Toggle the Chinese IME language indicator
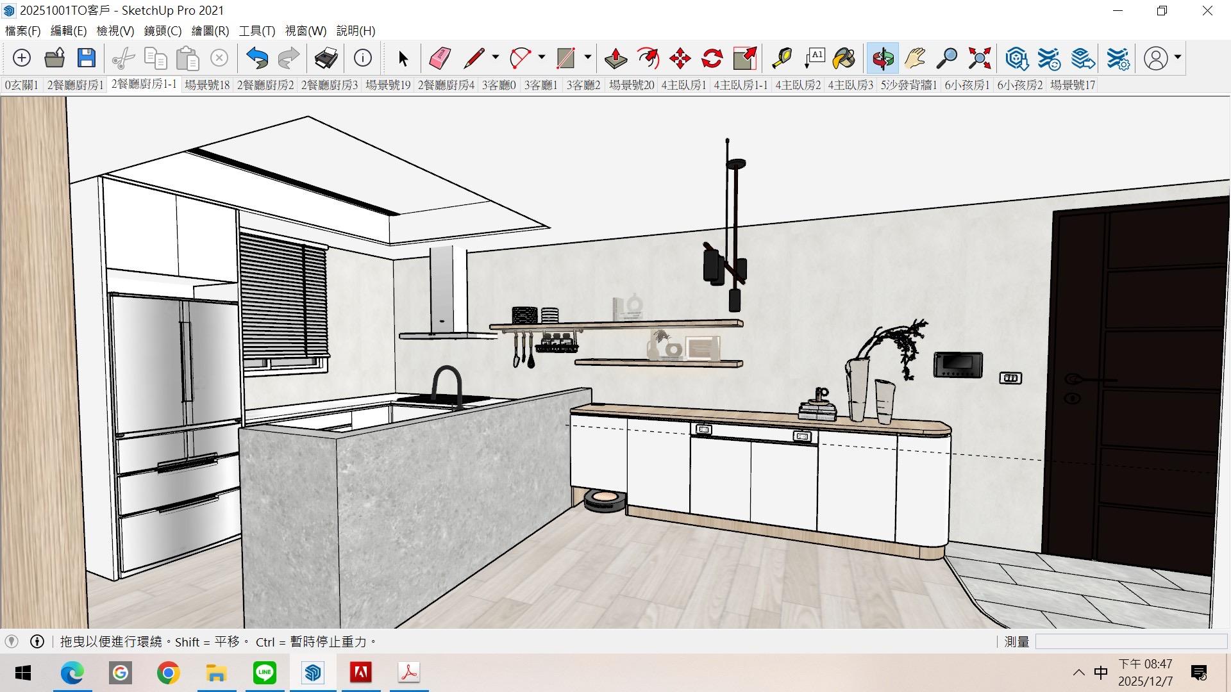 (x=1101, y=673)
